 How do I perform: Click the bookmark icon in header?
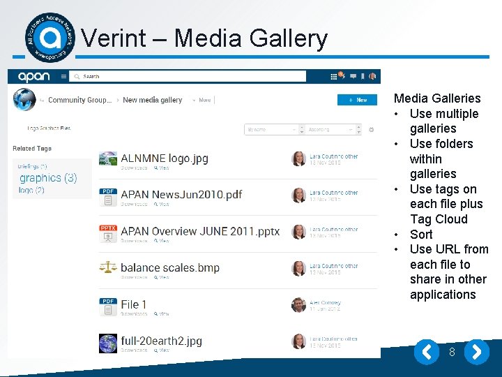[x=363, y=76]
